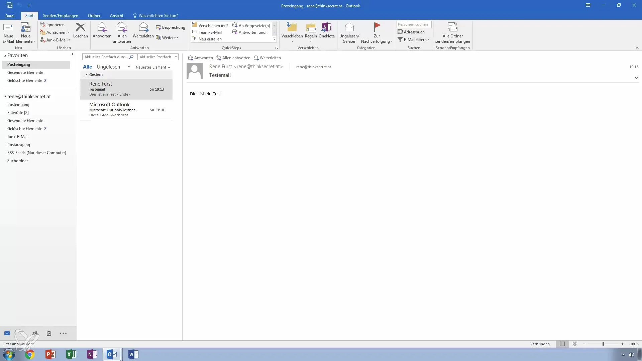Select the Team-E-Mail quick step

point(207,32)
